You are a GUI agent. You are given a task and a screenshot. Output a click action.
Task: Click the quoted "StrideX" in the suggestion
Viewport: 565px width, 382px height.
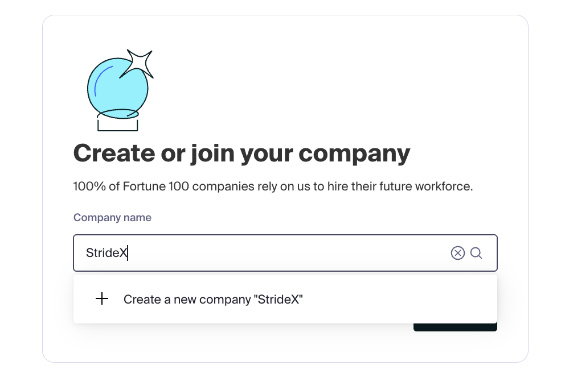[277, 300]
